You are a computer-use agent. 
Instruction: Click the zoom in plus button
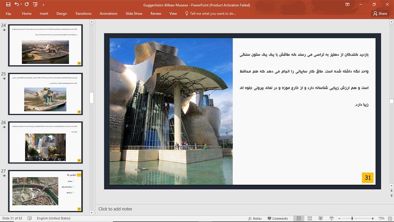[373, 218]
